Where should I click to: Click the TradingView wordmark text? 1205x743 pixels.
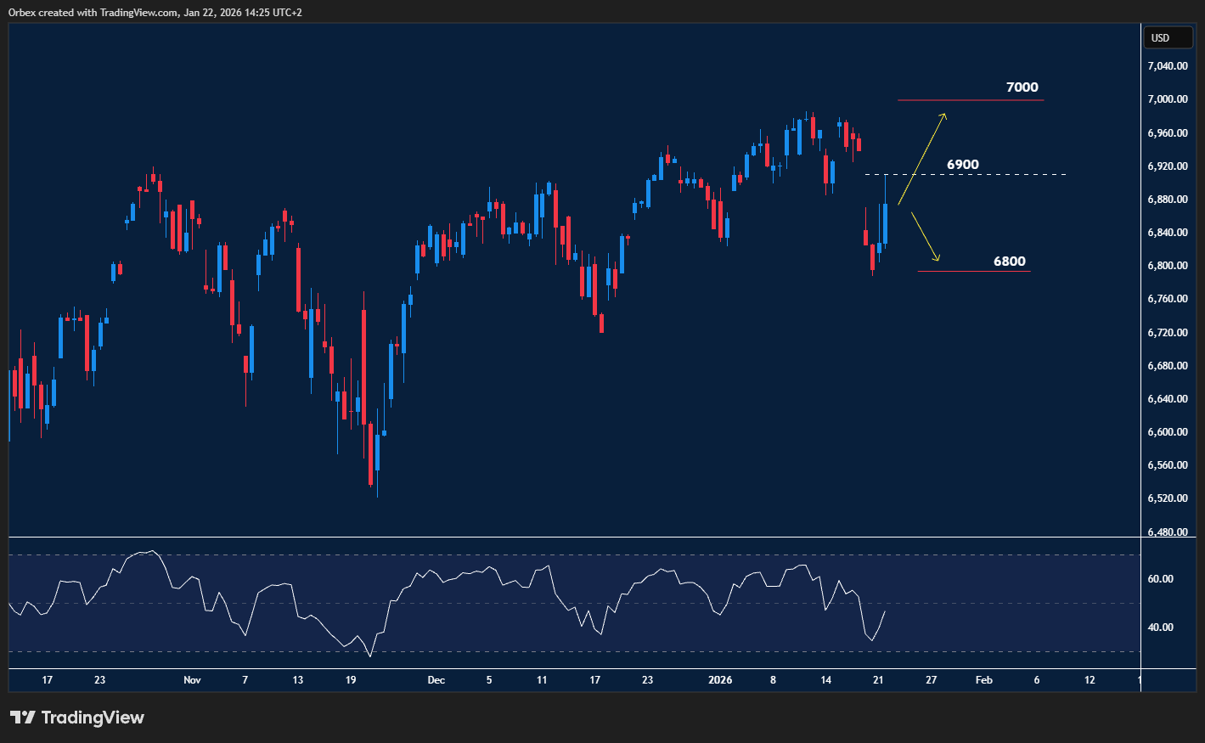click(x=93, y=718)
